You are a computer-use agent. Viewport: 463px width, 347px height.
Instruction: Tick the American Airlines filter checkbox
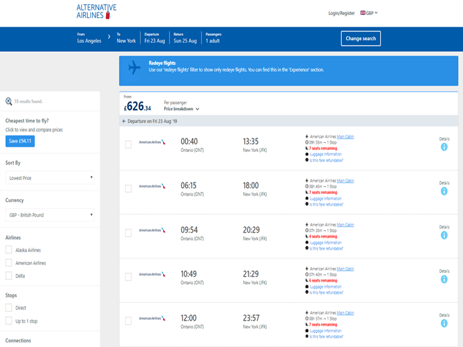(x=9, y=263)
